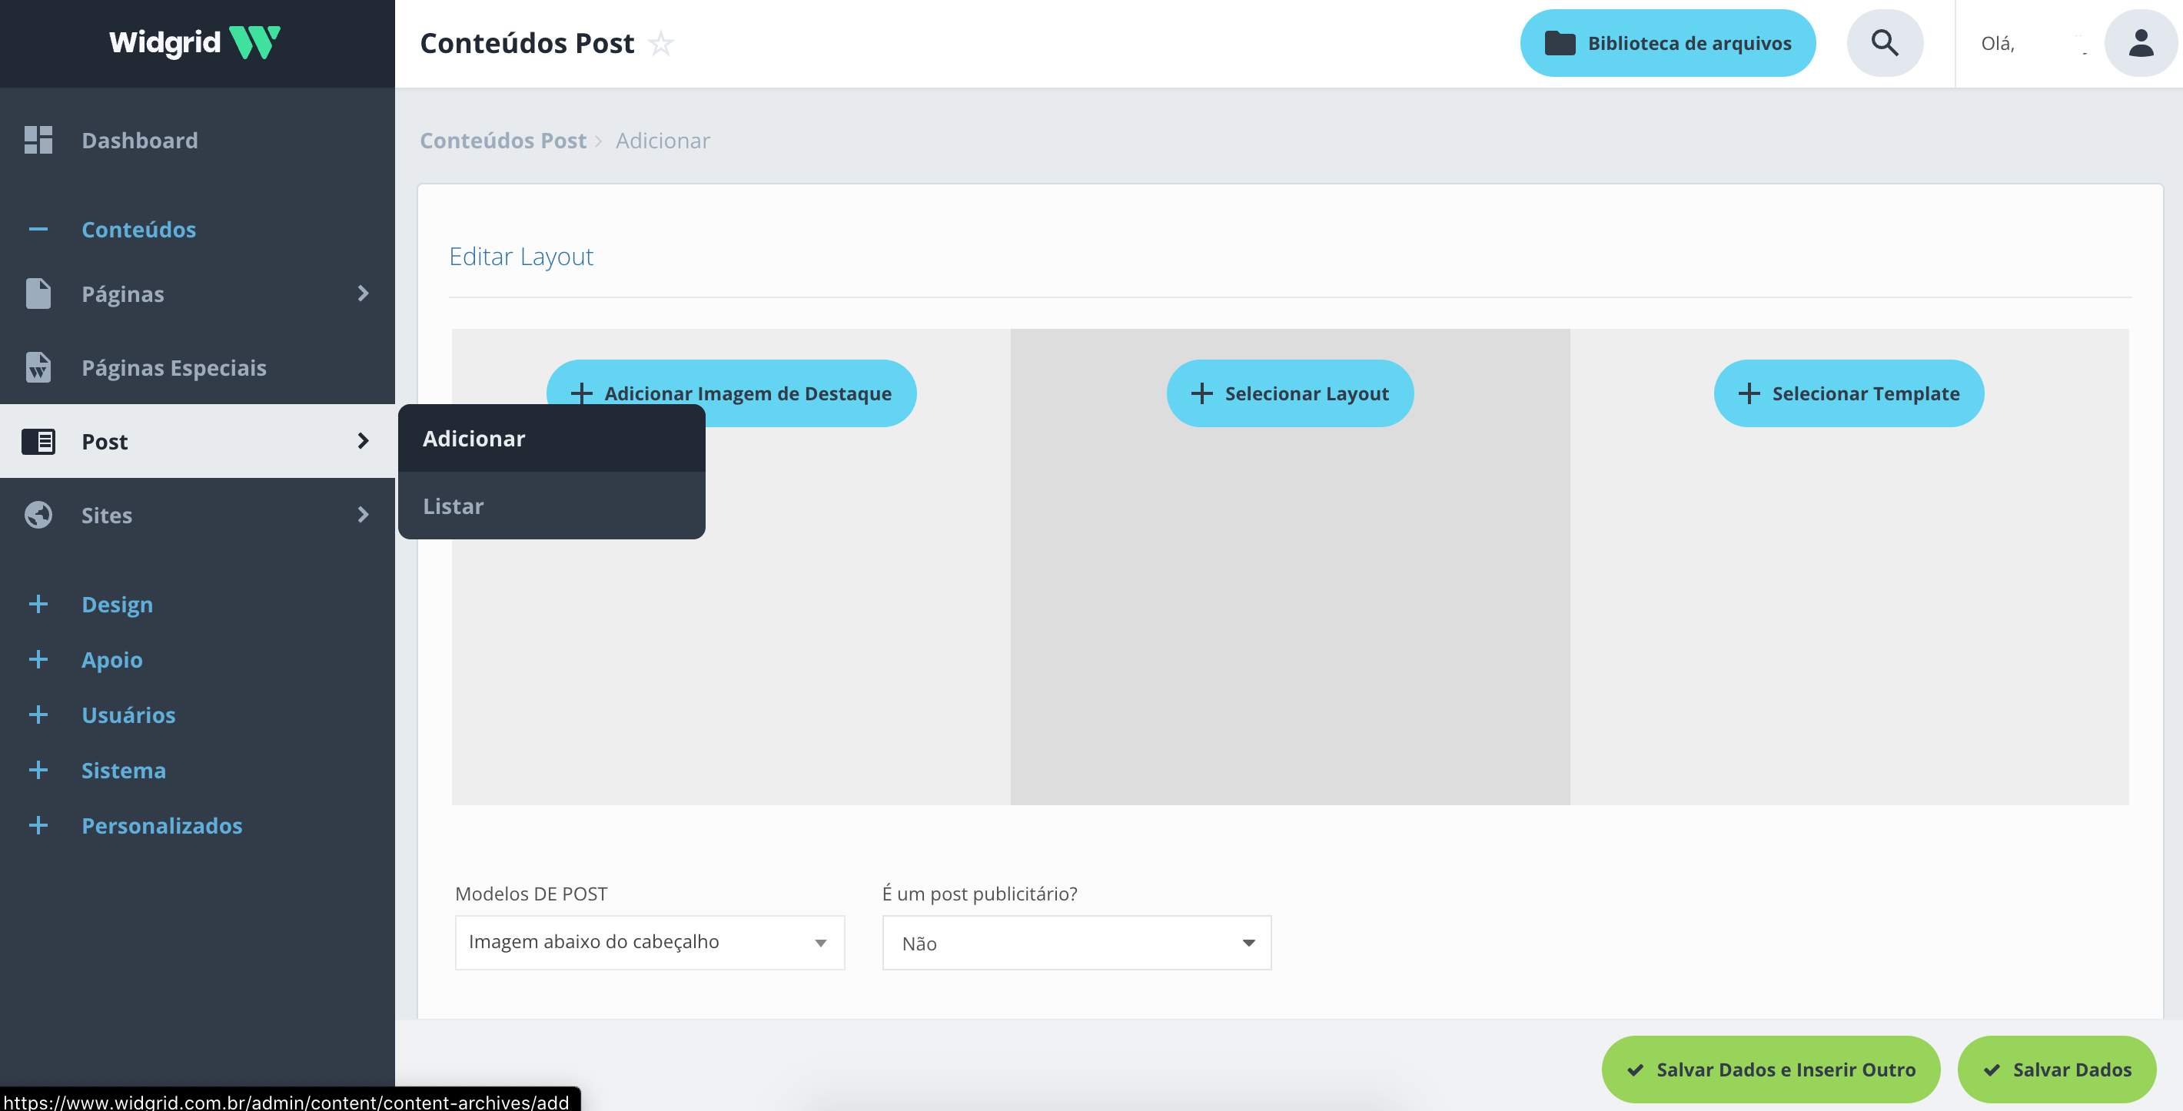Click the Biblioteca de arquivos button
This screenshot has height=1111, width=2183.
point(1667,43)
